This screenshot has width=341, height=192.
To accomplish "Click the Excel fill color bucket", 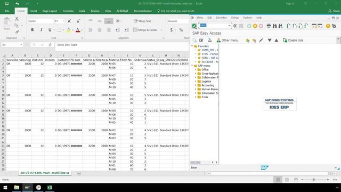I will (69, 30).
